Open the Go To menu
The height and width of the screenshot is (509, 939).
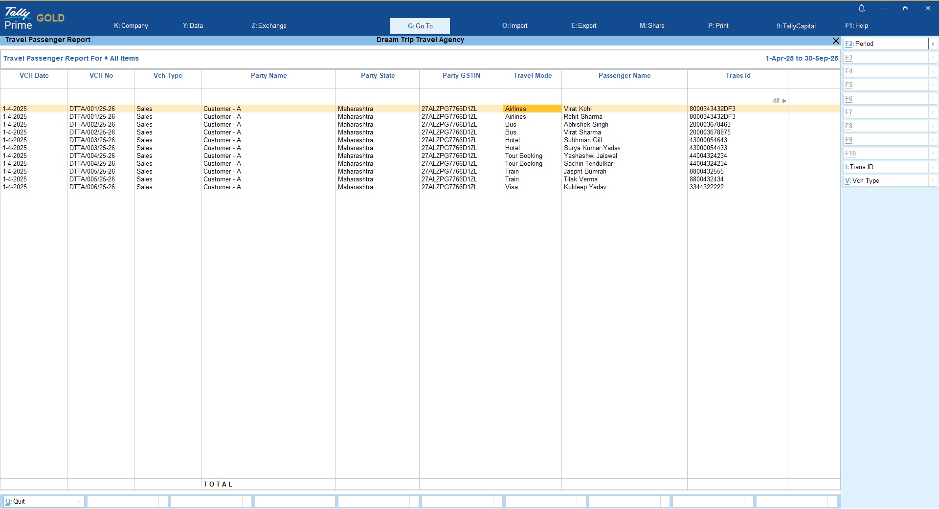pos(420,26)
